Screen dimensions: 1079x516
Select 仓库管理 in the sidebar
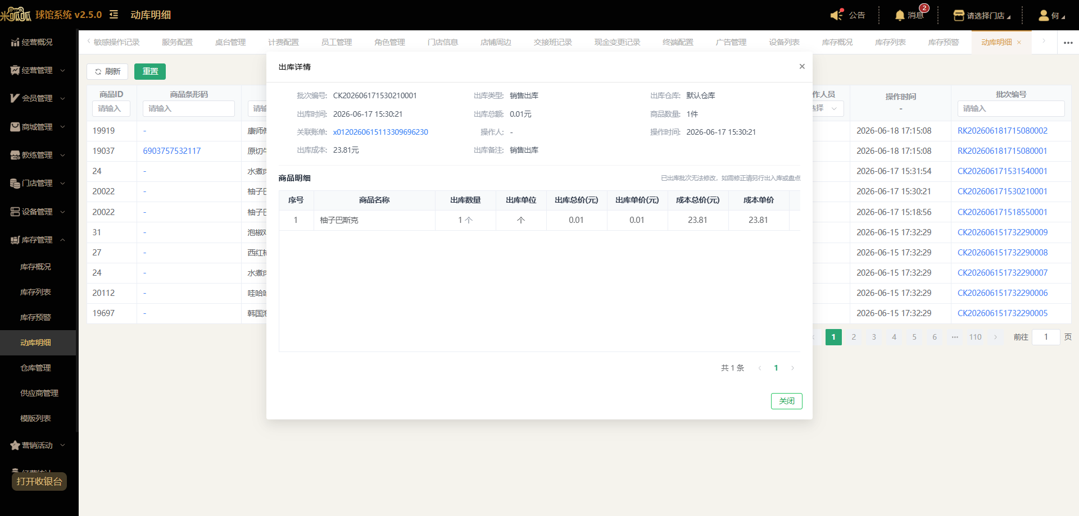pyautogui.click(x=36, y=368)
